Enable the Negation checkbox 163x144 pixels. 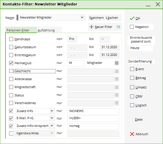point(132,27)
